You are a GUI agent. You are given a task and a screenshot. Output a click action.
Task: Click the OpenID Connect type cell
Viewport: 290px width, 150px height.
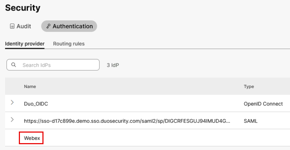point(263,104)
